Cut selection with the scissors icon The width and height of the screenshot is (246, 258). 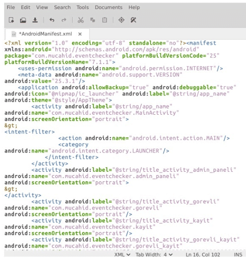[81, 20]
